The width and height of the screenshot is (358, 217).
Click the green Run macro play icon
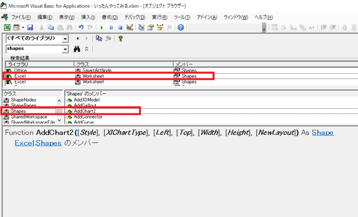tap(102, 28)
